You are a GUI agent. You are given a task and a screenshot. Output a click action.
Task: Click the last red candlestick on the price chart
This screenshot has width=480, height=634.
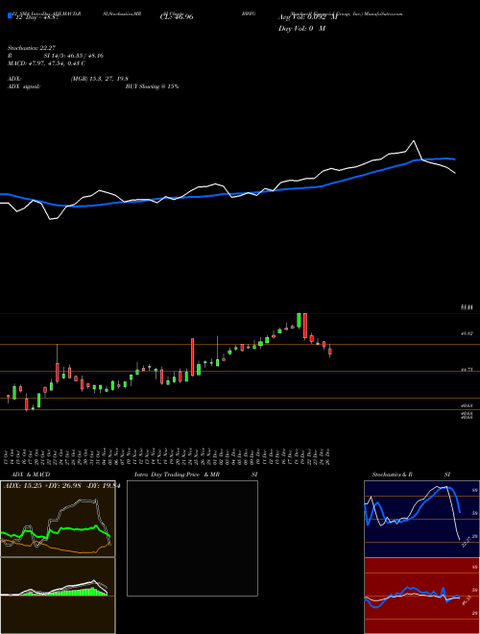tap(330, 351)
